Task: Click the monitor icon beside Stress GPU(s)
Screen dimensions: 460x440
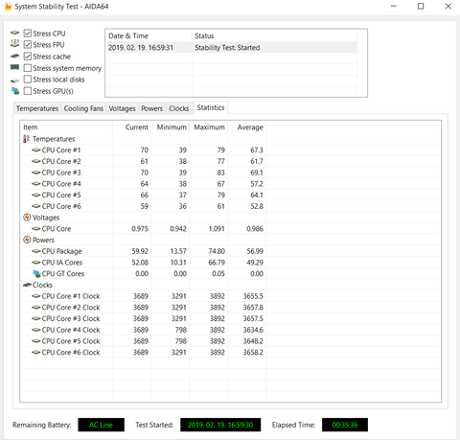Action: coord(15,91)
